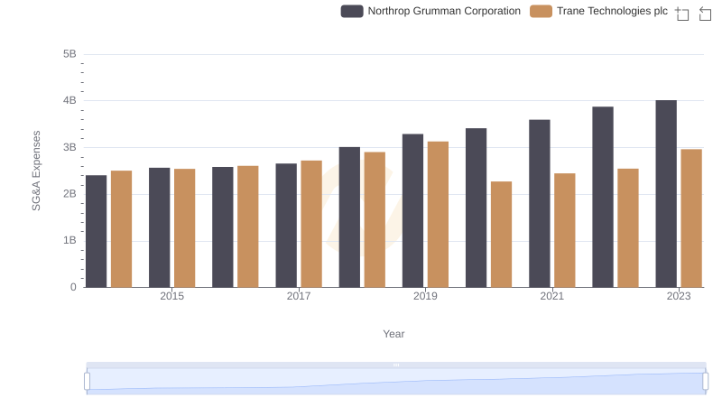Image resolution: width=722 pixels, height=416 pixels.
Task: Click the 1B y-axis label
Action: tap(69, 240)
